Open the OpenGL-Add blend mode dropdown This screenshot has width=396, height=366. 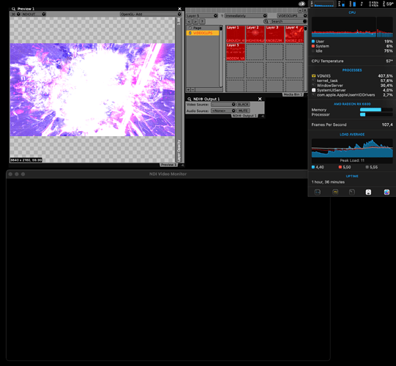coord(151,14)
